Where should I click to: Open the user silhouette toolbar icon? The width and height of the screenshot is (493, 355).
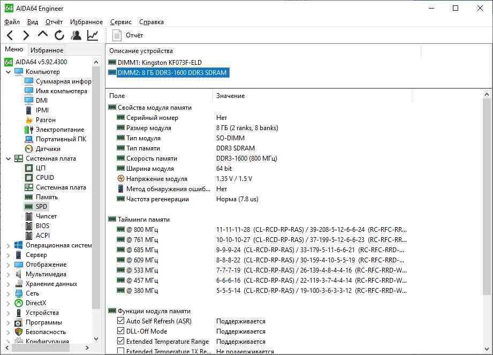[76, 35]
